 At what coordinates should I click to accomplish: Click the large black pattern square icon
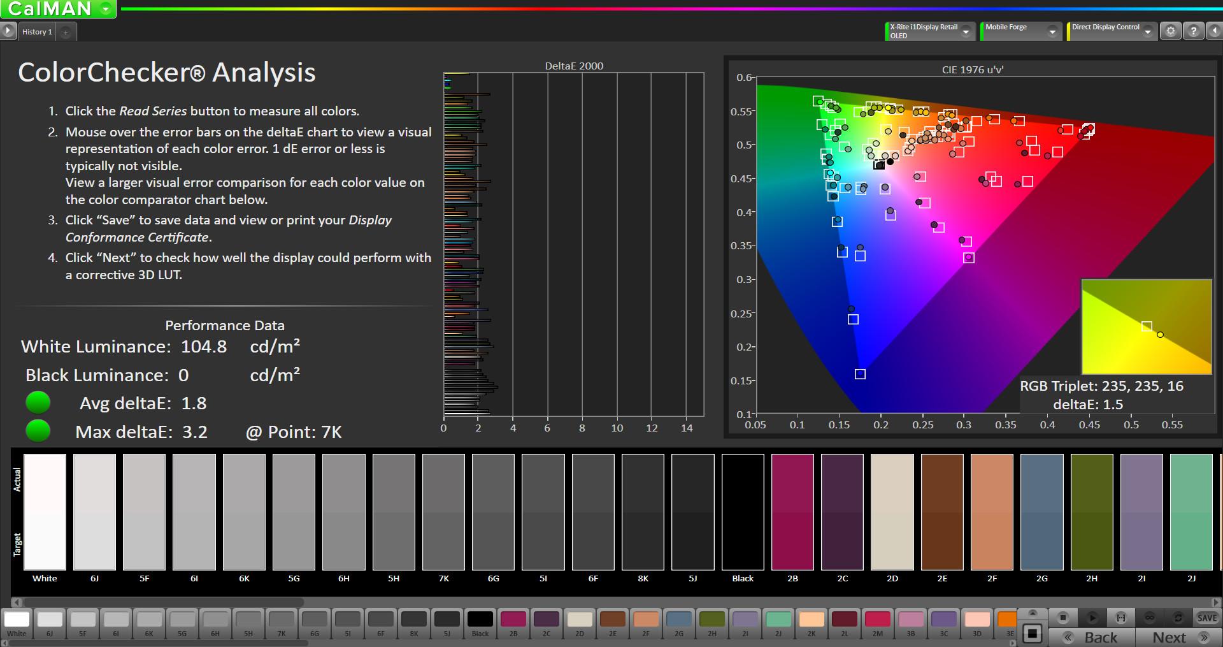[1033, 634]
